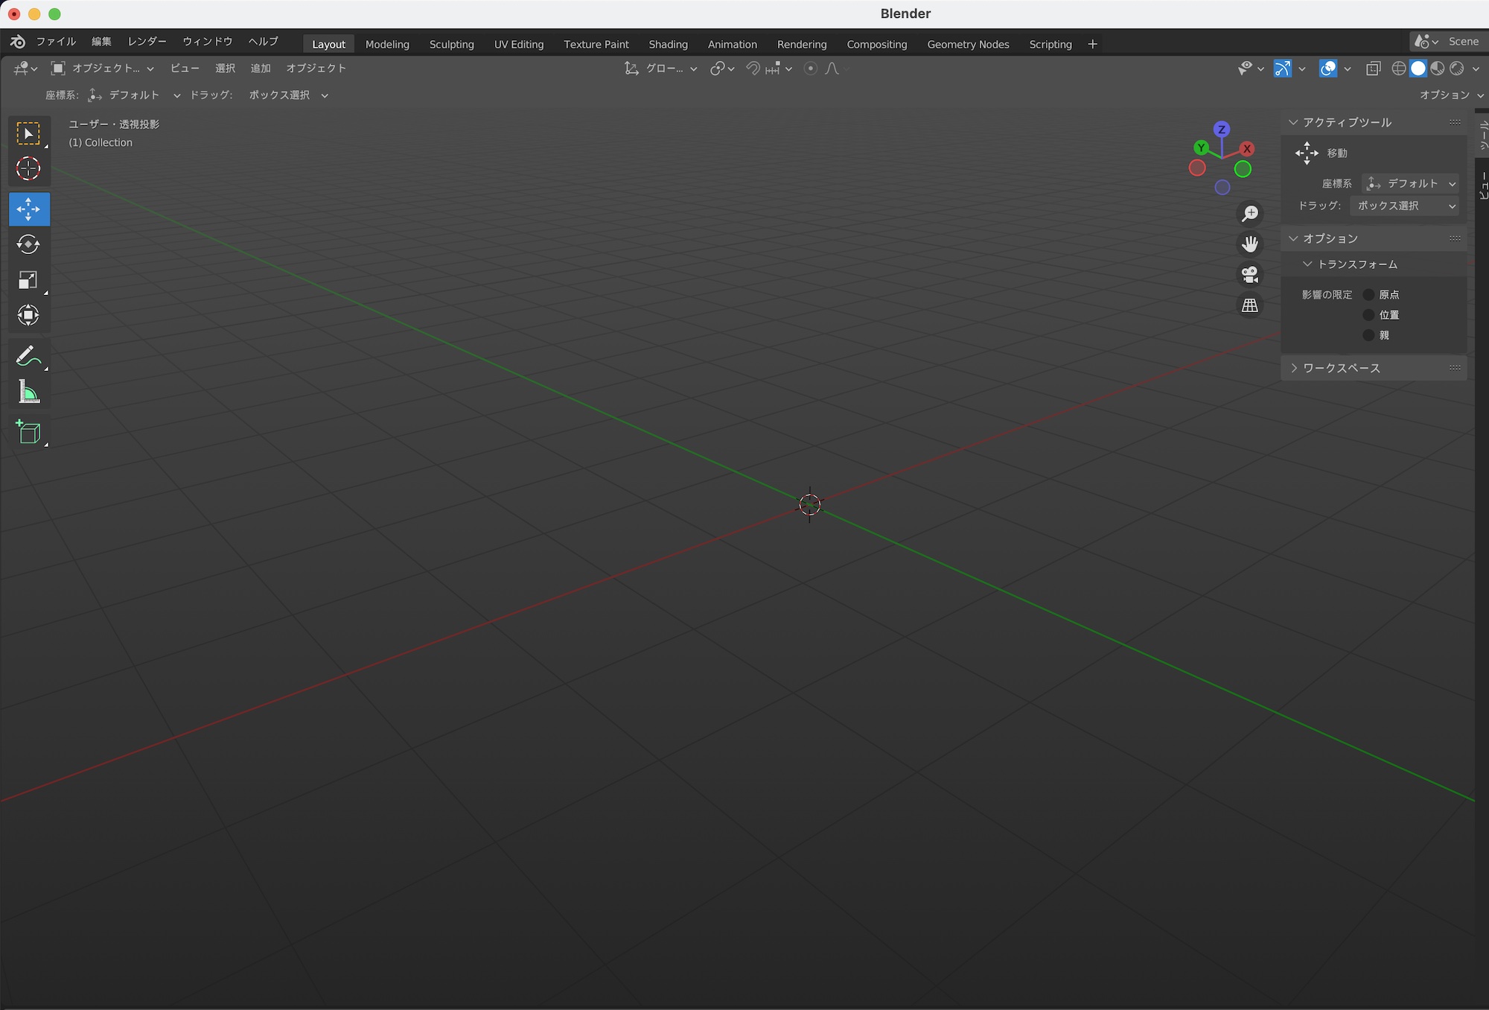1489x1010 pixels.
Task: Open the ファイル menu
Action: 56,42
